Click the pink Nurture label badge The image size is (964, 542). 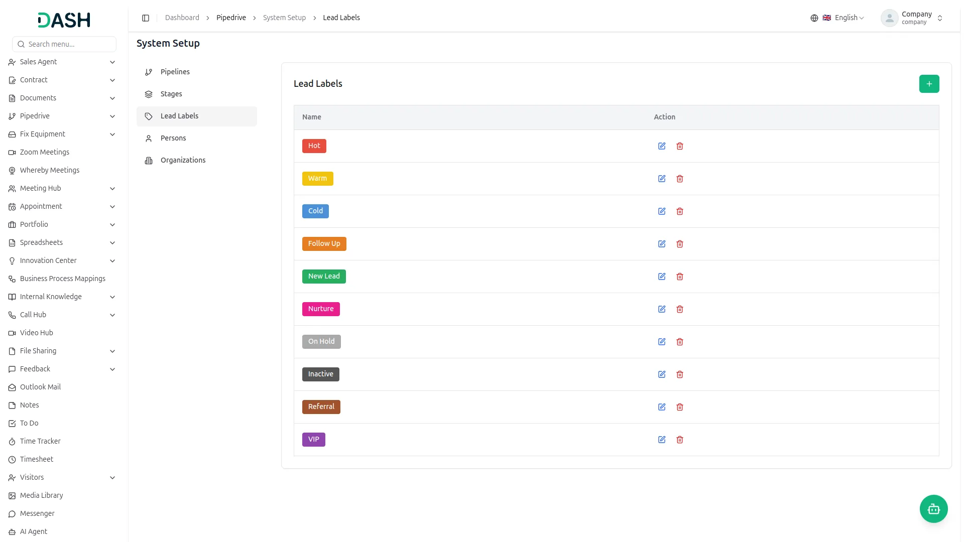[x=321, y=309]
